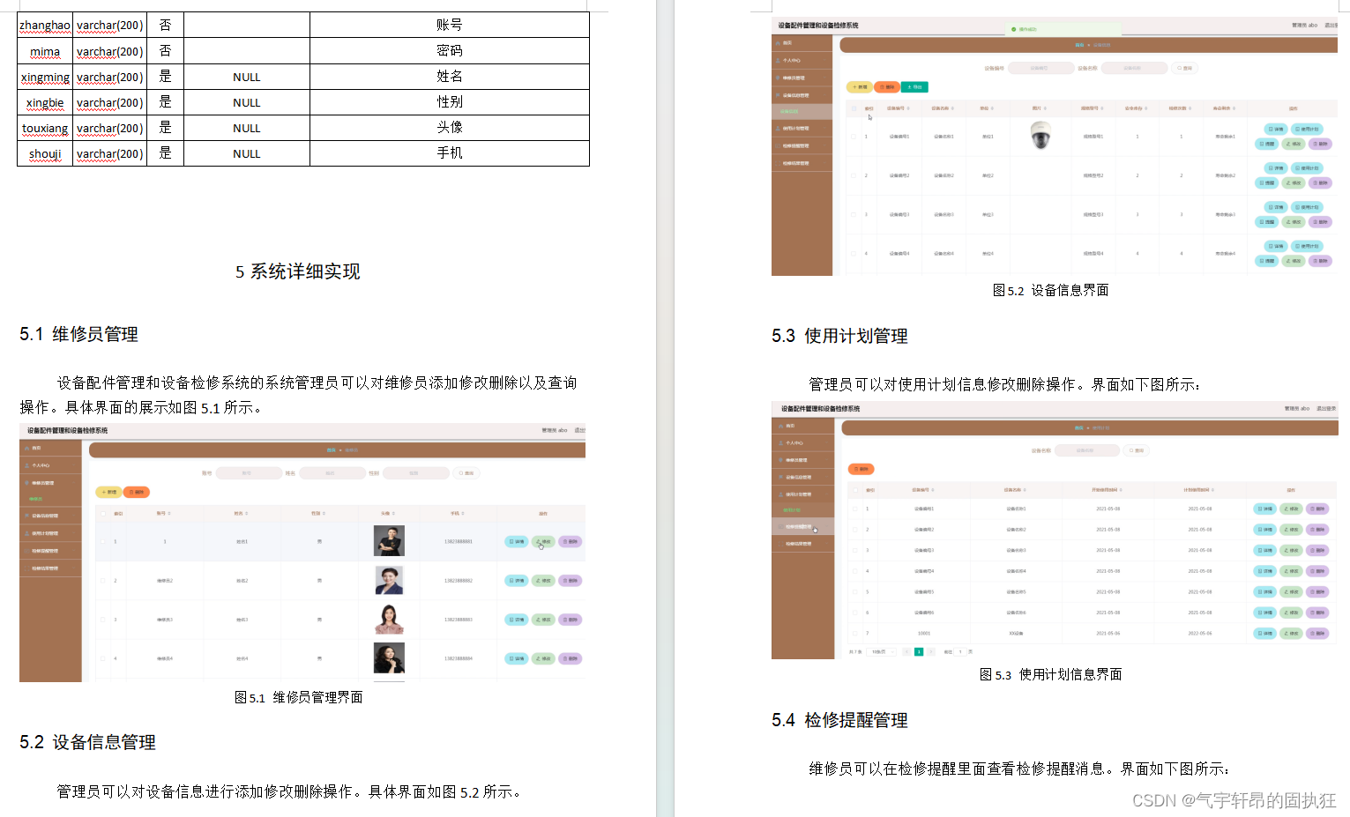The image size is (1350, 817).
Task: Click row 1 purple 删除 button in Figure 5.2
Action: (x=1320, y=144)
